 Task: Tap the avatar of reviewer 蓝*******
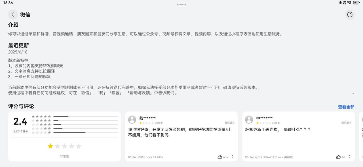[x=132, y=119]
